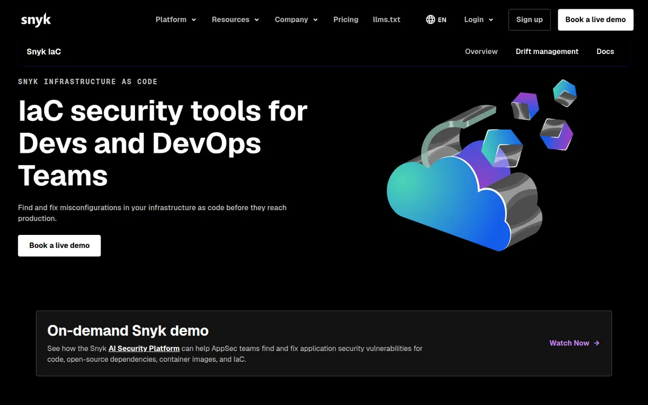This screenshot has height=405, width=648.
Task: Expand the Platform menu chevron
Action: (194, 20)
